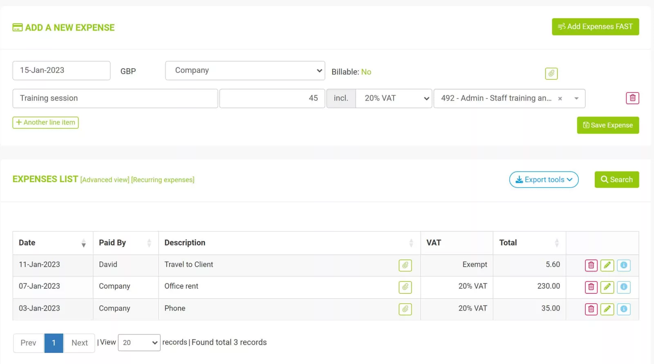Click the GBP currency label
The height and width of the screenshot is (364, 654).
coord(128,71)
